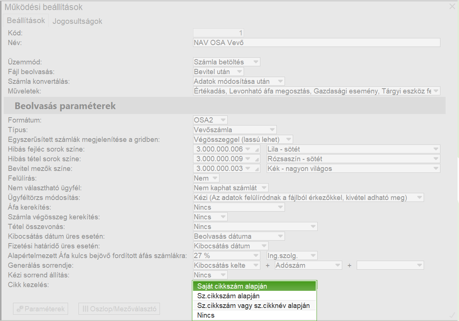Click the Kód number field
The image size is (459, 321).
(x=218, y=33)
